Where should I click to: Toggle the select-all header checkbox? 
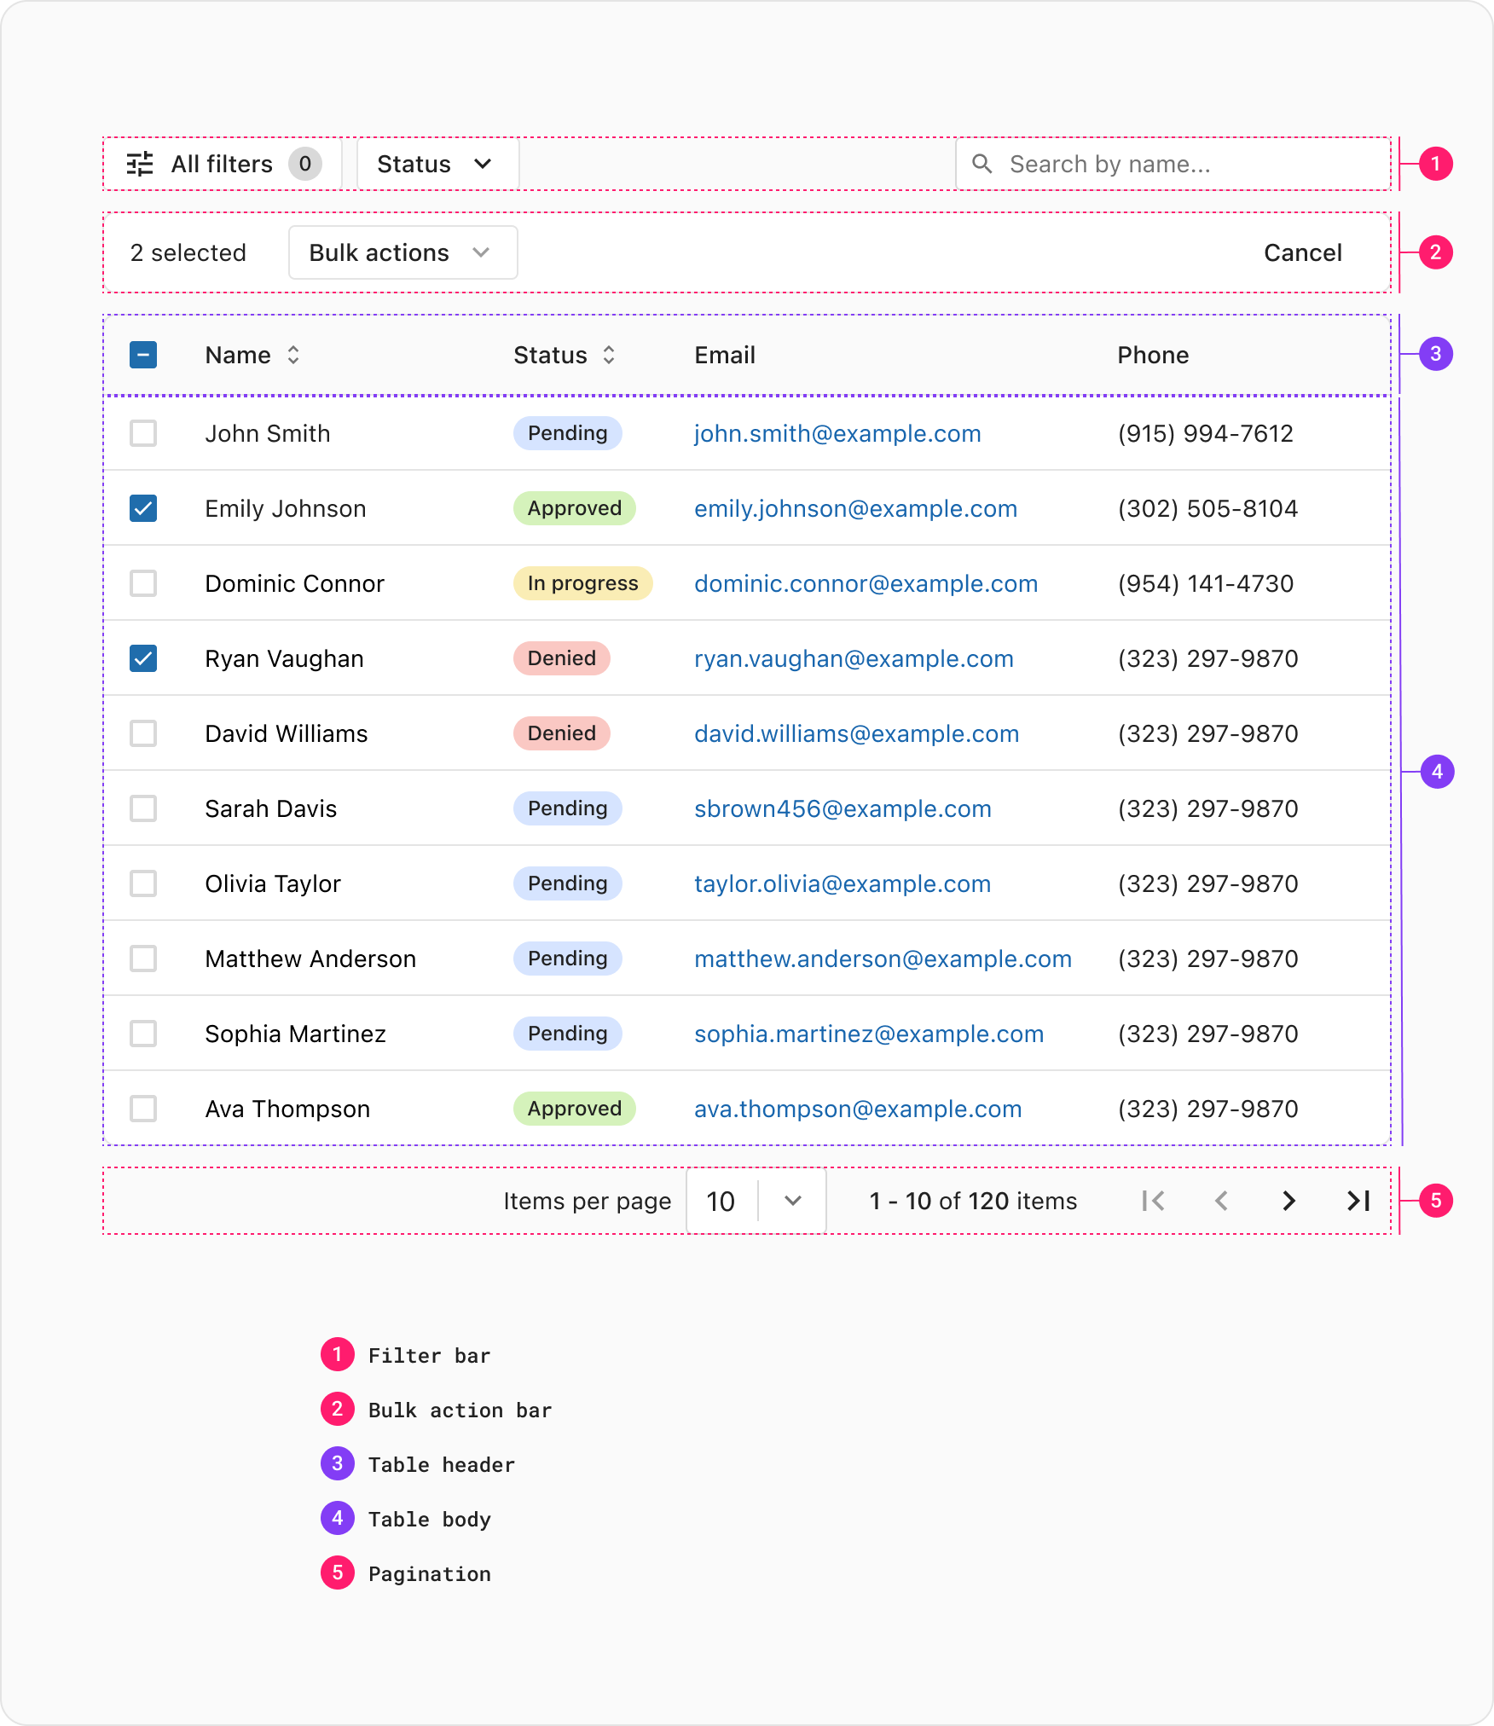(x=143, y=355)
